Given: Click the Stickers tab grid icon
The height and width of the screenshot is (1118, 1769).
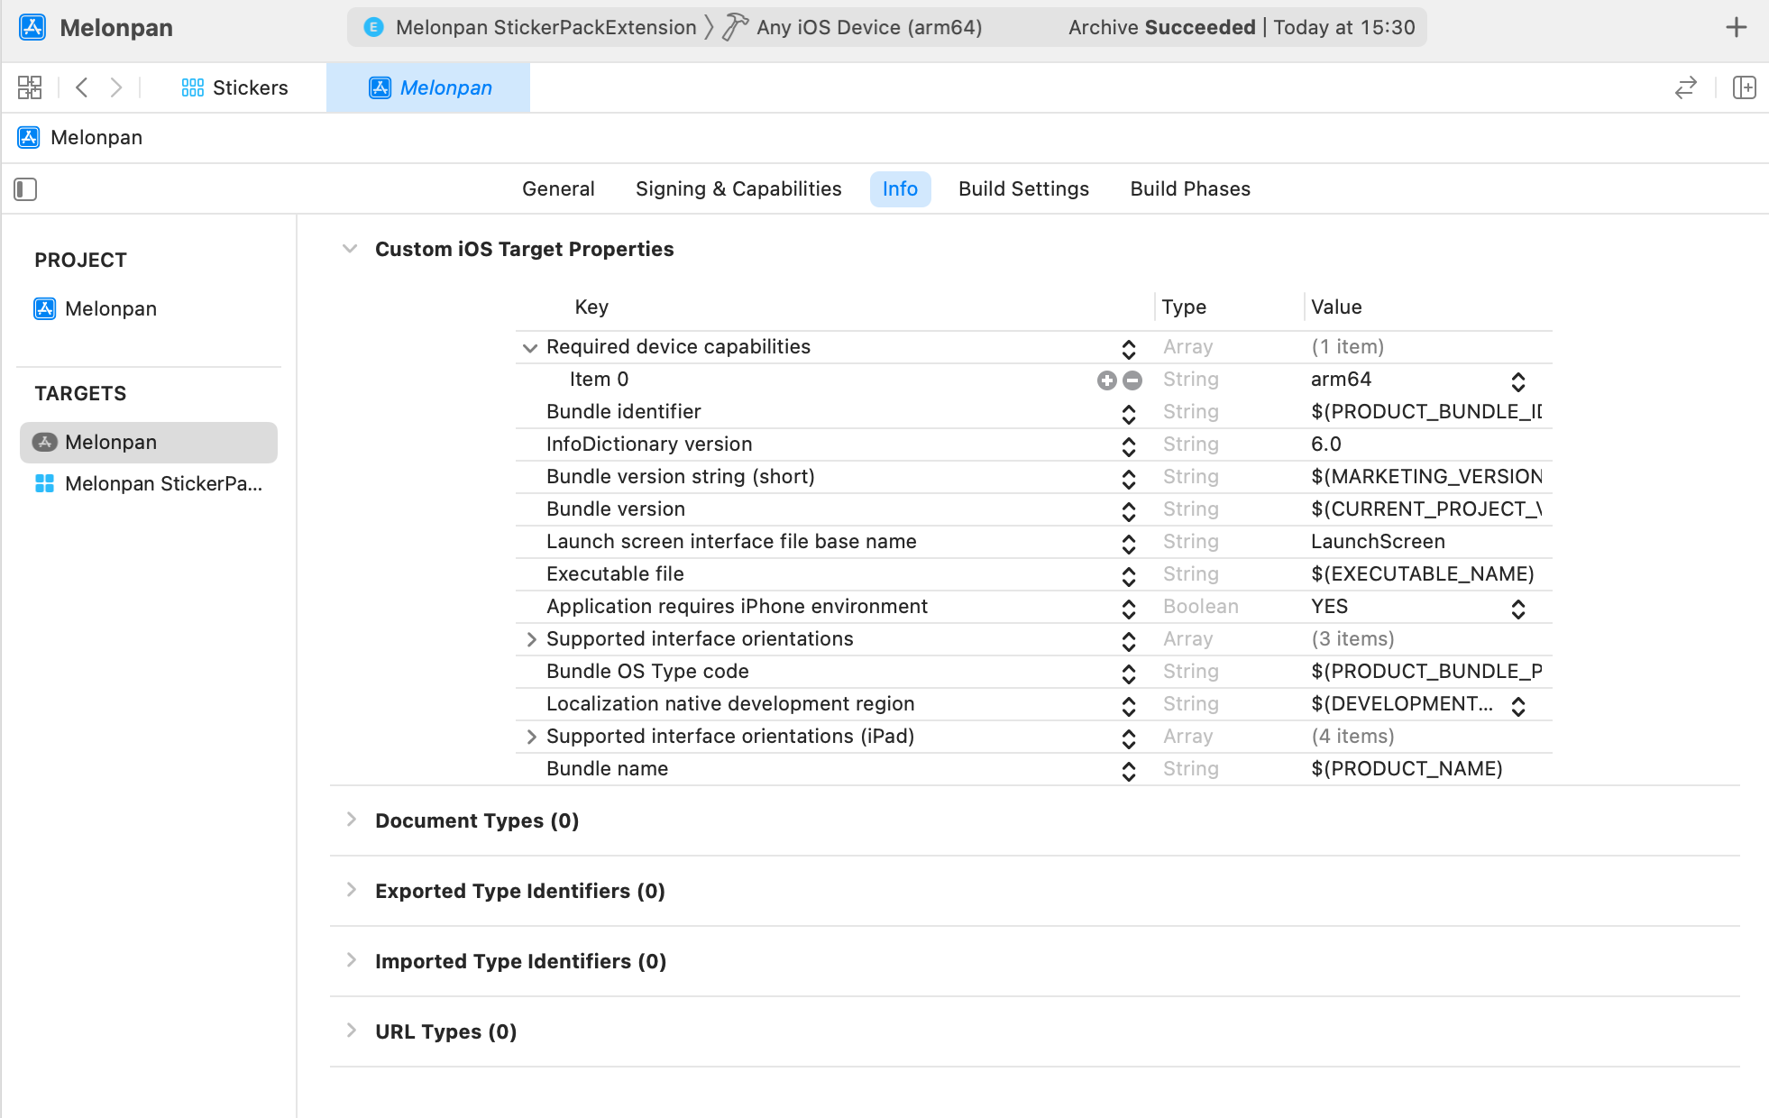Looking at the screenshot, I should [192, 87].
